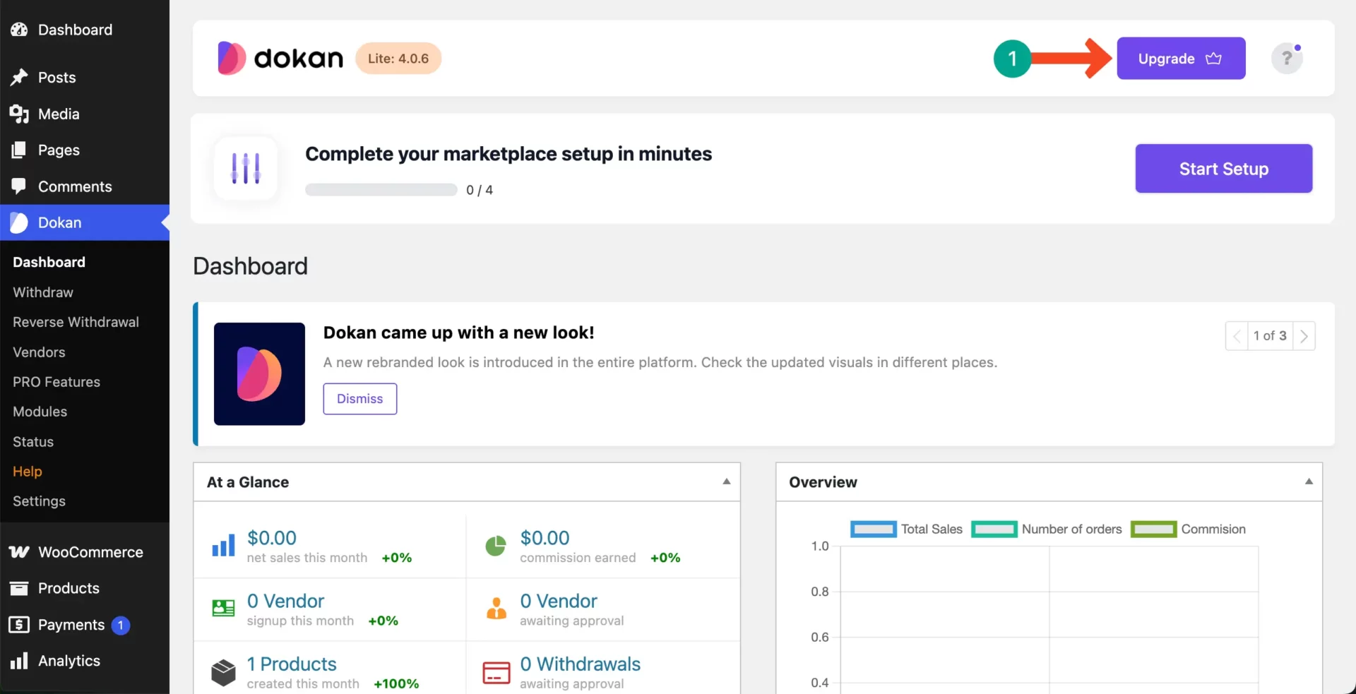Click the vendor awaiting approval person icon

coord(496,608)
